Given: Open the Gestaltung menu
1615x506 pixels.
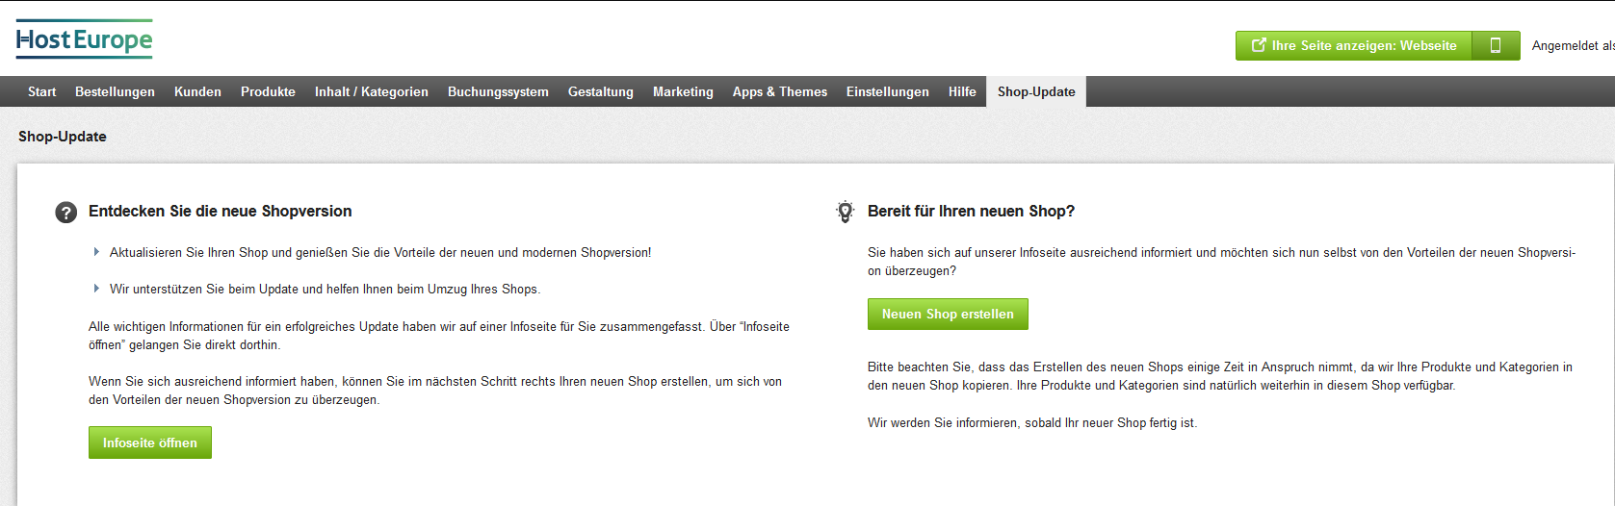Looking at the screenshot, I should (600, 91).
